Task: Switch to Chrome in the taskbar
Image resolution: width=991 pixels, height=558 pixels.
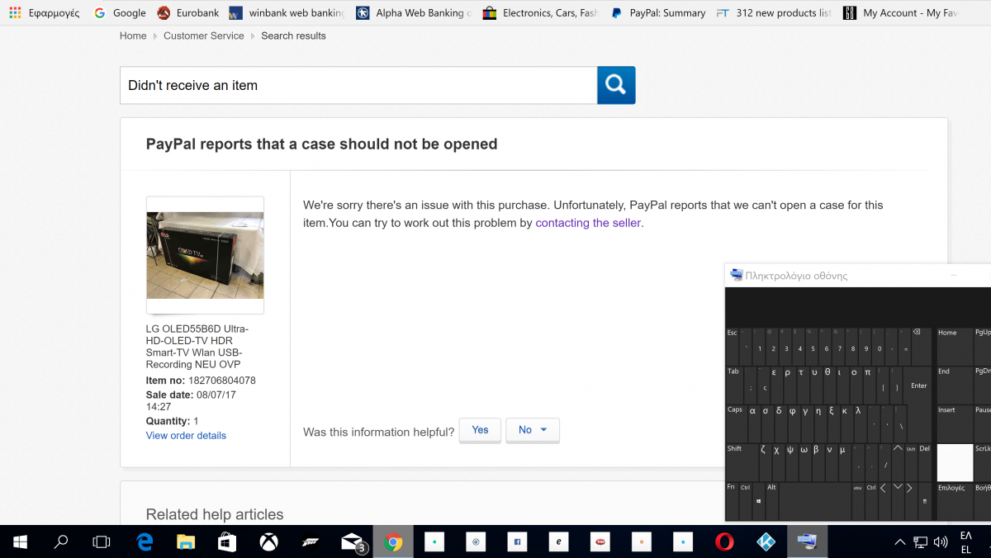Action: coord(393,541)
